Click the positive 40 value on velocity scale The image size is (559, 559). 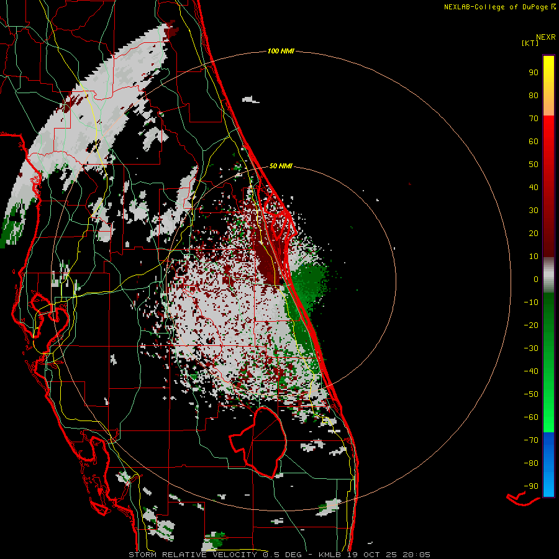534,187
